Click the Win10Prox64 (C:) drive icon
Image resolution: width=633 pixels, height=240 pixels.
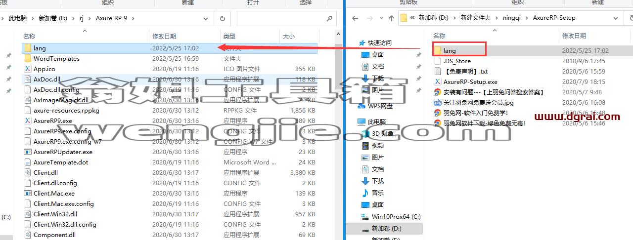(365, 217)
